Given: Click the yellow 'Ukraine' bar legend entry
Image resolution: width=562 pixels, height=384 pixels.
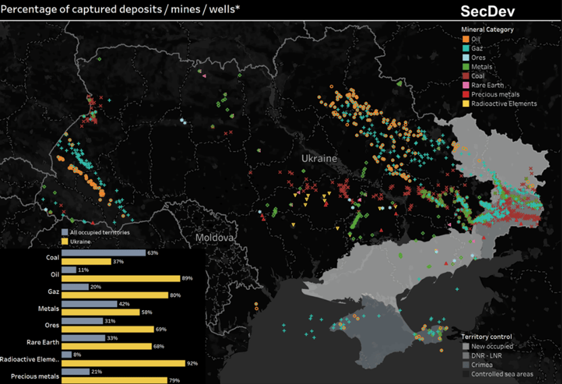Looking at the screenshot, I should point(65,241).
